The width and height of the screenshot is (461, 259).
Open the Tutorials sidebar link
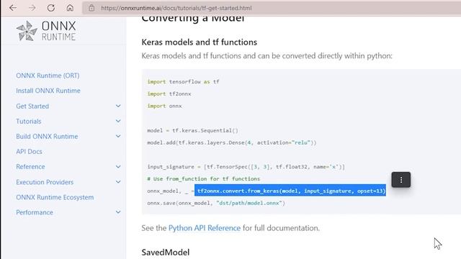[x=29, y=122]
